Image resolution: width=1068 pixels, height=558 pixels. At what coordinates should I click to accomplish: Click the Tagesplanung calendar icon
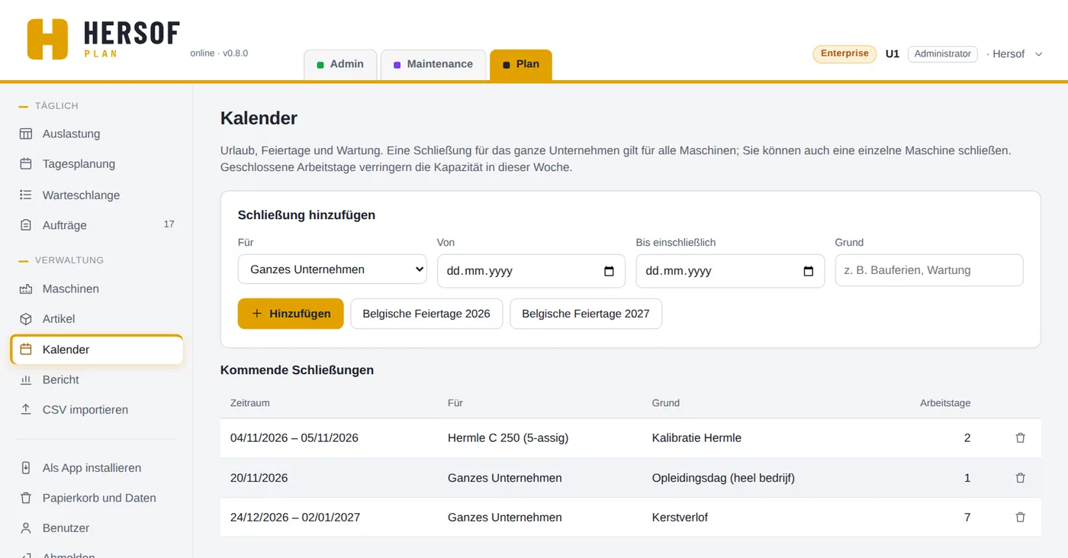click(26, 164)
